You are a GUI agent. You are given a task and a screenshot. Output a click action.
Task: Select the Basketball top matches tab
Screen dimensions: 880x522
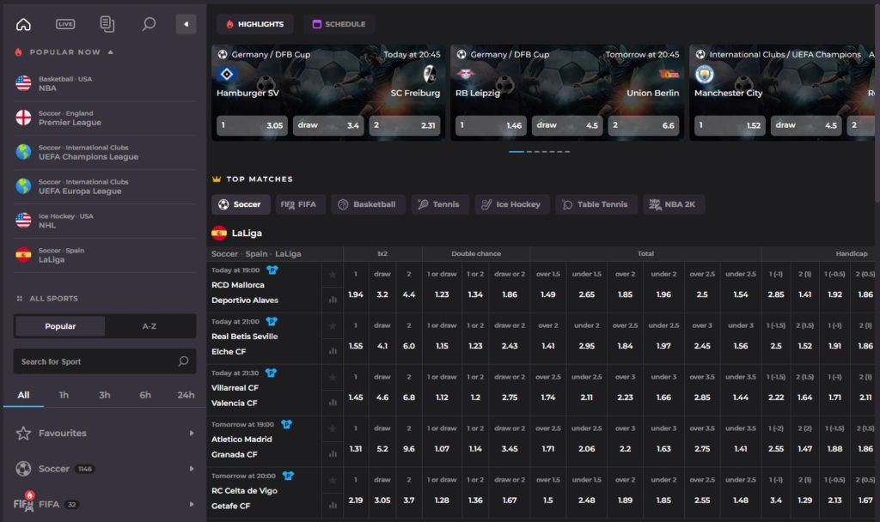pos(368,204)
